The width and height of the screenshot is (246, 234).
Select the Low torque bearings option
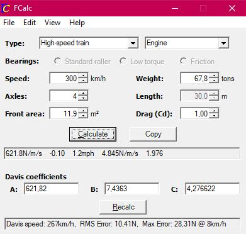pos(142,62)
